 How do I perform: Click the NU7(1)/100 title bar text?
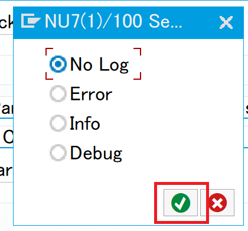coord(113,21)
